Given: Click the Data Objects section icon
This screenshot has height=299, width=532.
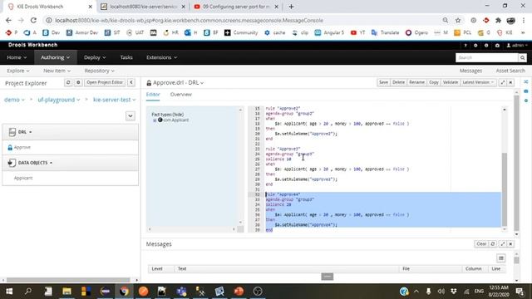Looking at the screenshot, I should point(12,163).
